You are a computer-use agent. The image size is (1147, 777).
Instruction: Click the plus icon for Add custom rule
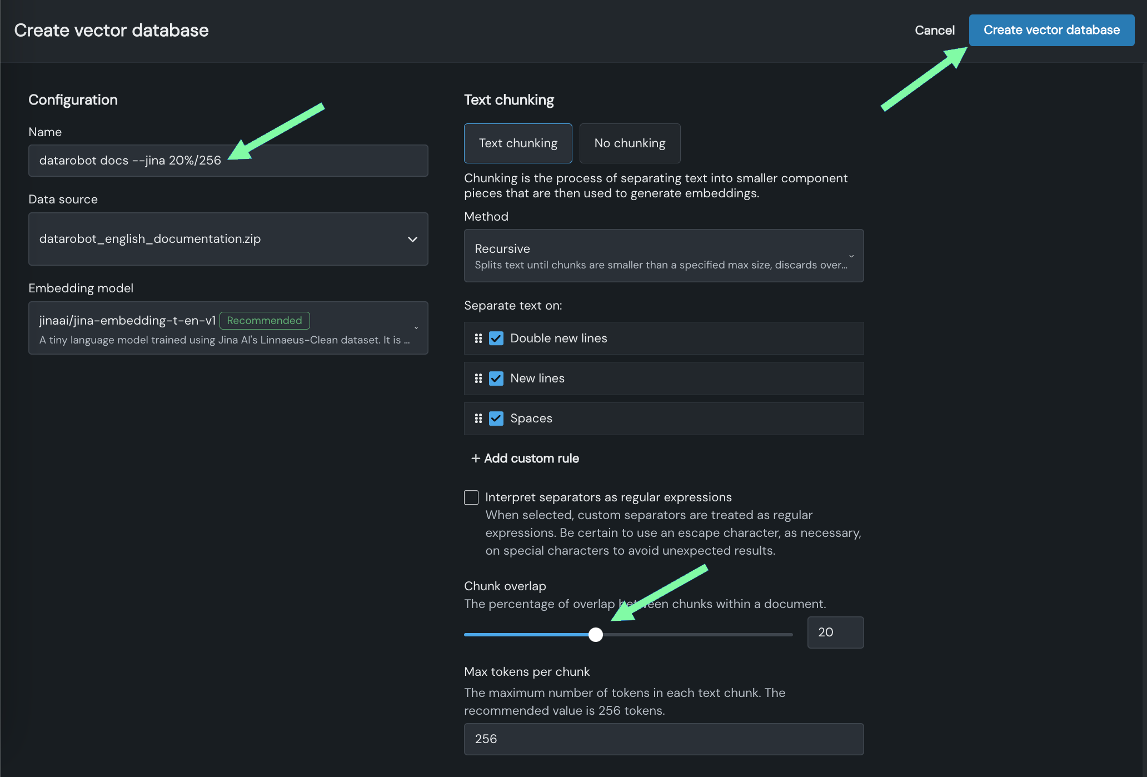[x=476, y=459]
